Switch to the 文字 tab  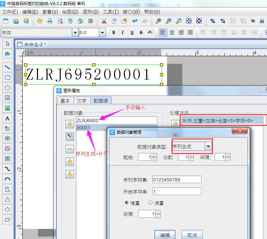(x=82, y=101)
